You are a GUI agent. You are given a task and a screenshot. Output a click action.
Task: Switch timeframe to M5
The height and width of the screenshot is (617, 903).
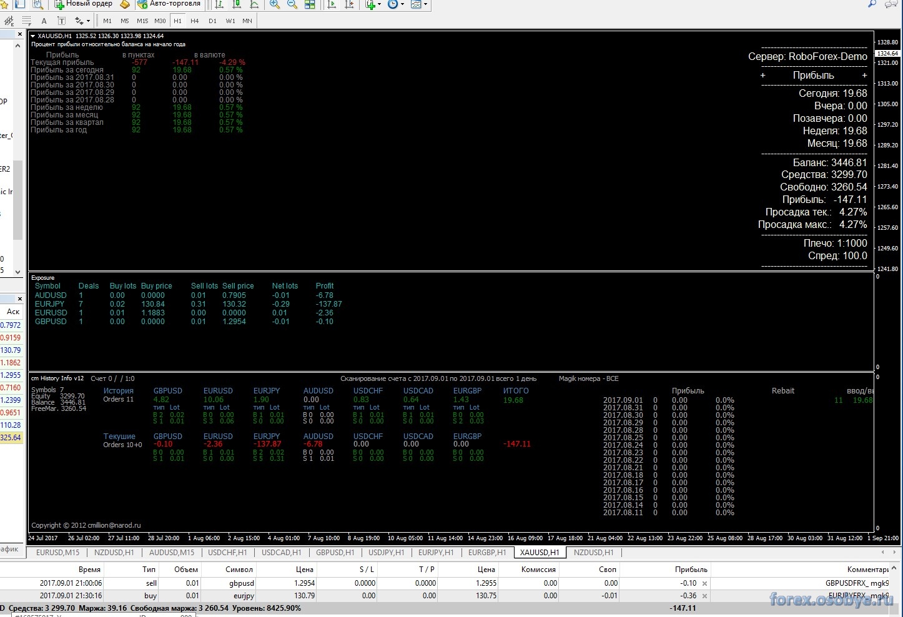pyautogui.click(x=125, y=21)
